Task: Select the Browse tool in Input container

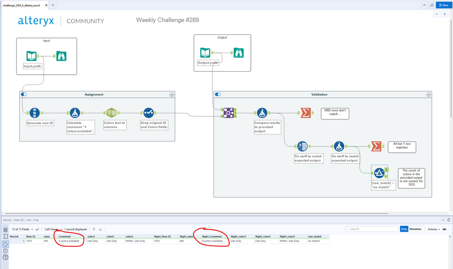Action: (61, 56)
